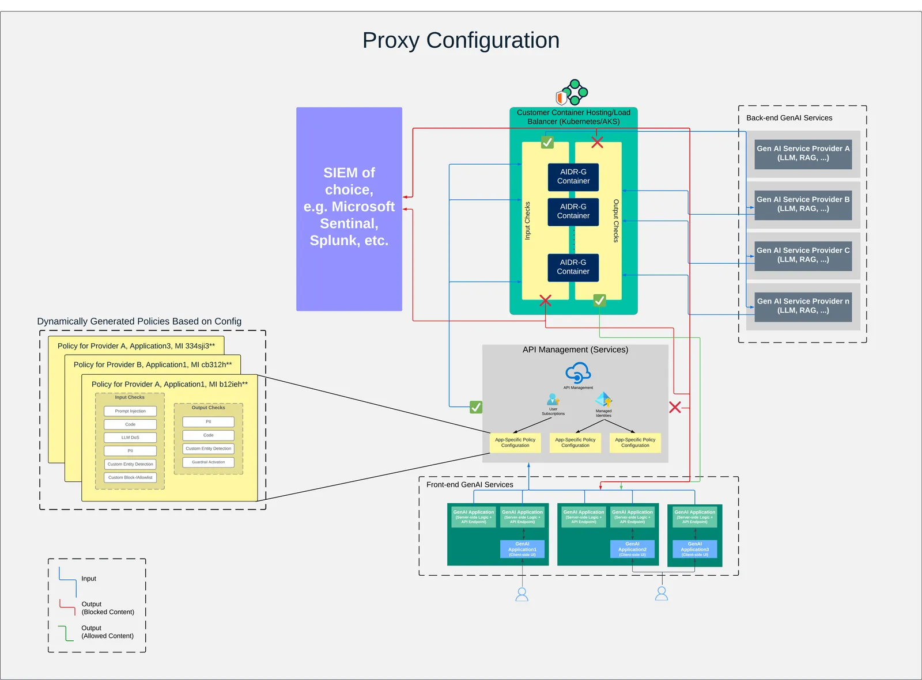Select the LLM DoS input check
This screenshot has height=680, width=922.
coord(130,438)
